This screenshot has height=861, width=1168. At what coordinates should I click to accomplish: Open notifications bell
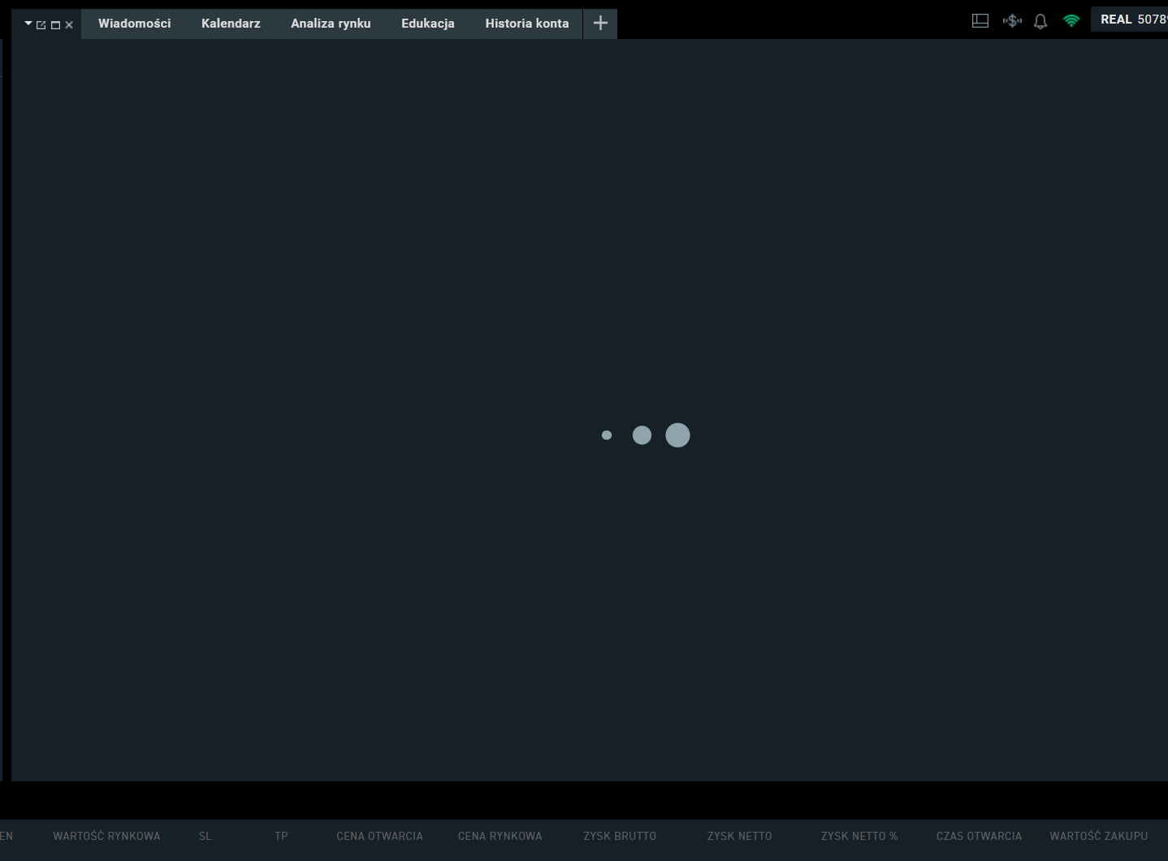(x=1040, y=21)
